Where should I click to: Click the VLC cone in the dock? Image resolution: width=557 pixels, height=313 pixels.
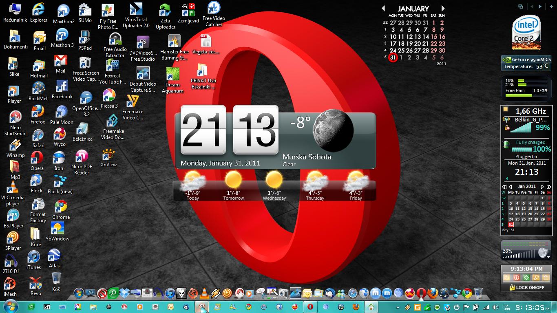click(204, 293)
